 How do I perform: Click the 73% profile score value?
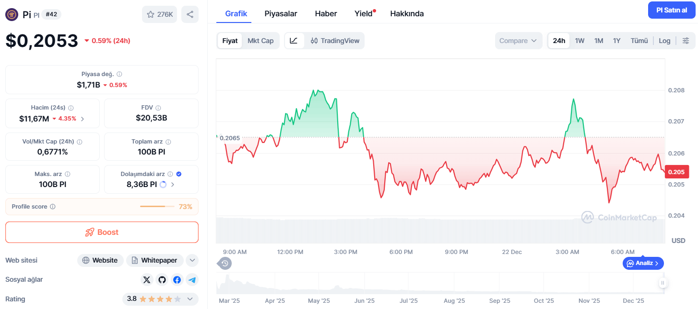tap(185, 207)
